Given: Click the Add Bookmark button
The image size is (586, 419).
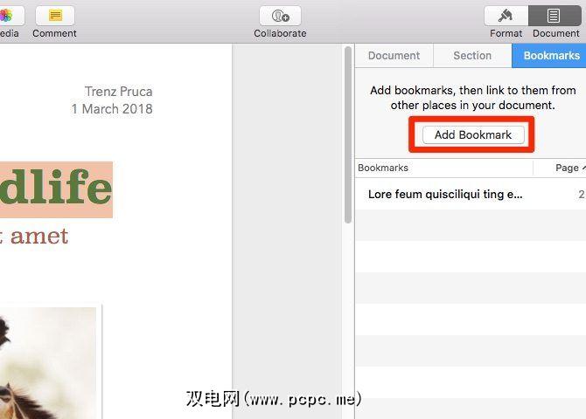Looking at the screenshot, I should pyautogui.click(x=473, y=134).
